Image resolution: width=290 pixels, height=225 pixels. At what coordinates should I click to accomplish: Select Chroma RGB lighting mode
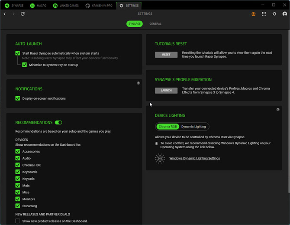[x=168, y=127]
